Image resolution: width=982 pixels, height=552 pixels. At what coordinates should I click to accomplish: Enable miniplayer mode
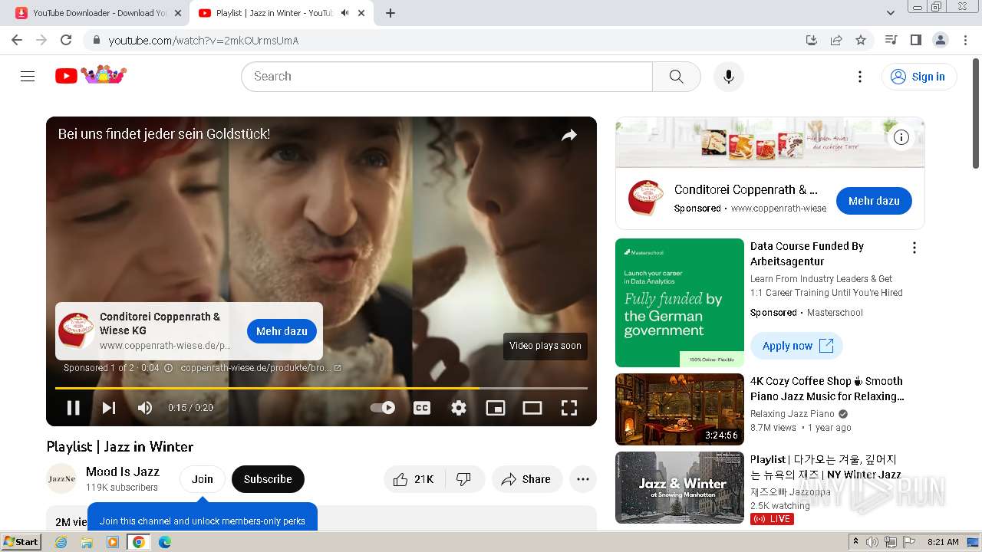(496, 408)
